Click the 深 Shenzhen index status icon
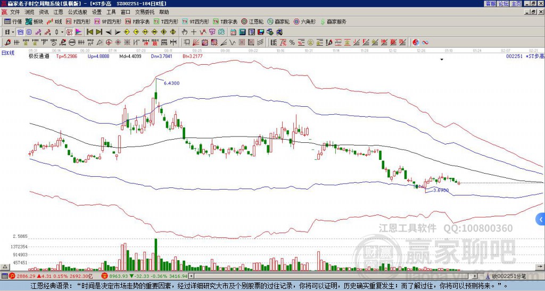Viewport: 545px width, 291px height. click(x=104, y=276)
